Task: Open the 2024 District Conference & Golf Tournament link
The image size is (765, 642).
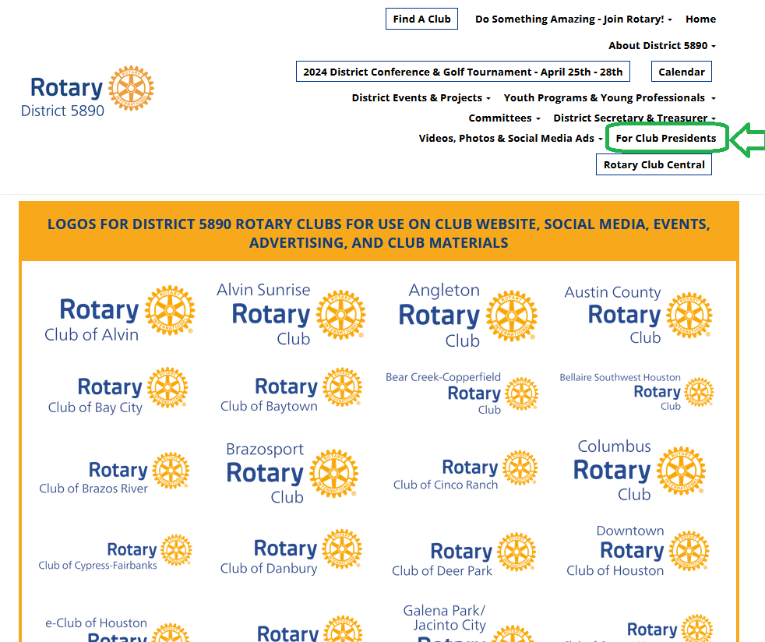Action: [463, 72]
